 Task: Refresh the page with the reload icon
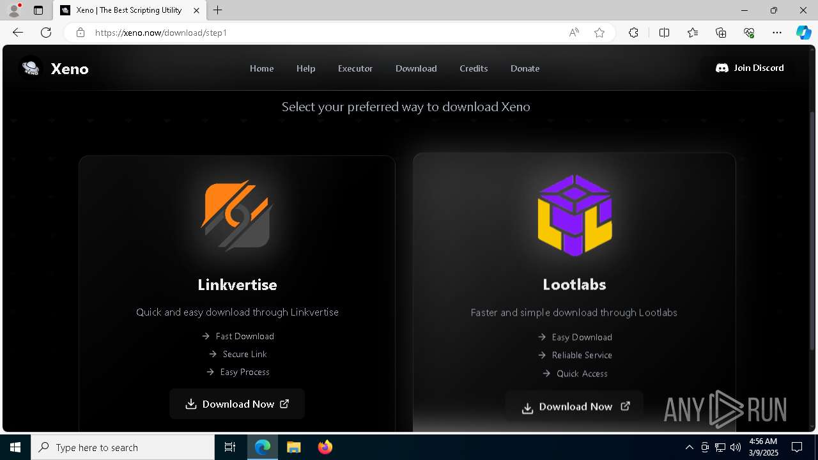coord(46,33)
